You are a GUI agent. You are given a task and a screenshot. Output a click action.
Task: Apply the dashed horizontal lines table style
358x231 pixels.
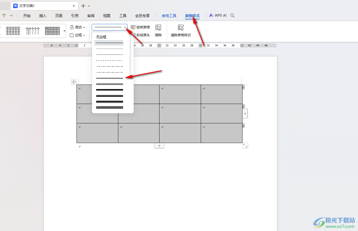[13, 31]
